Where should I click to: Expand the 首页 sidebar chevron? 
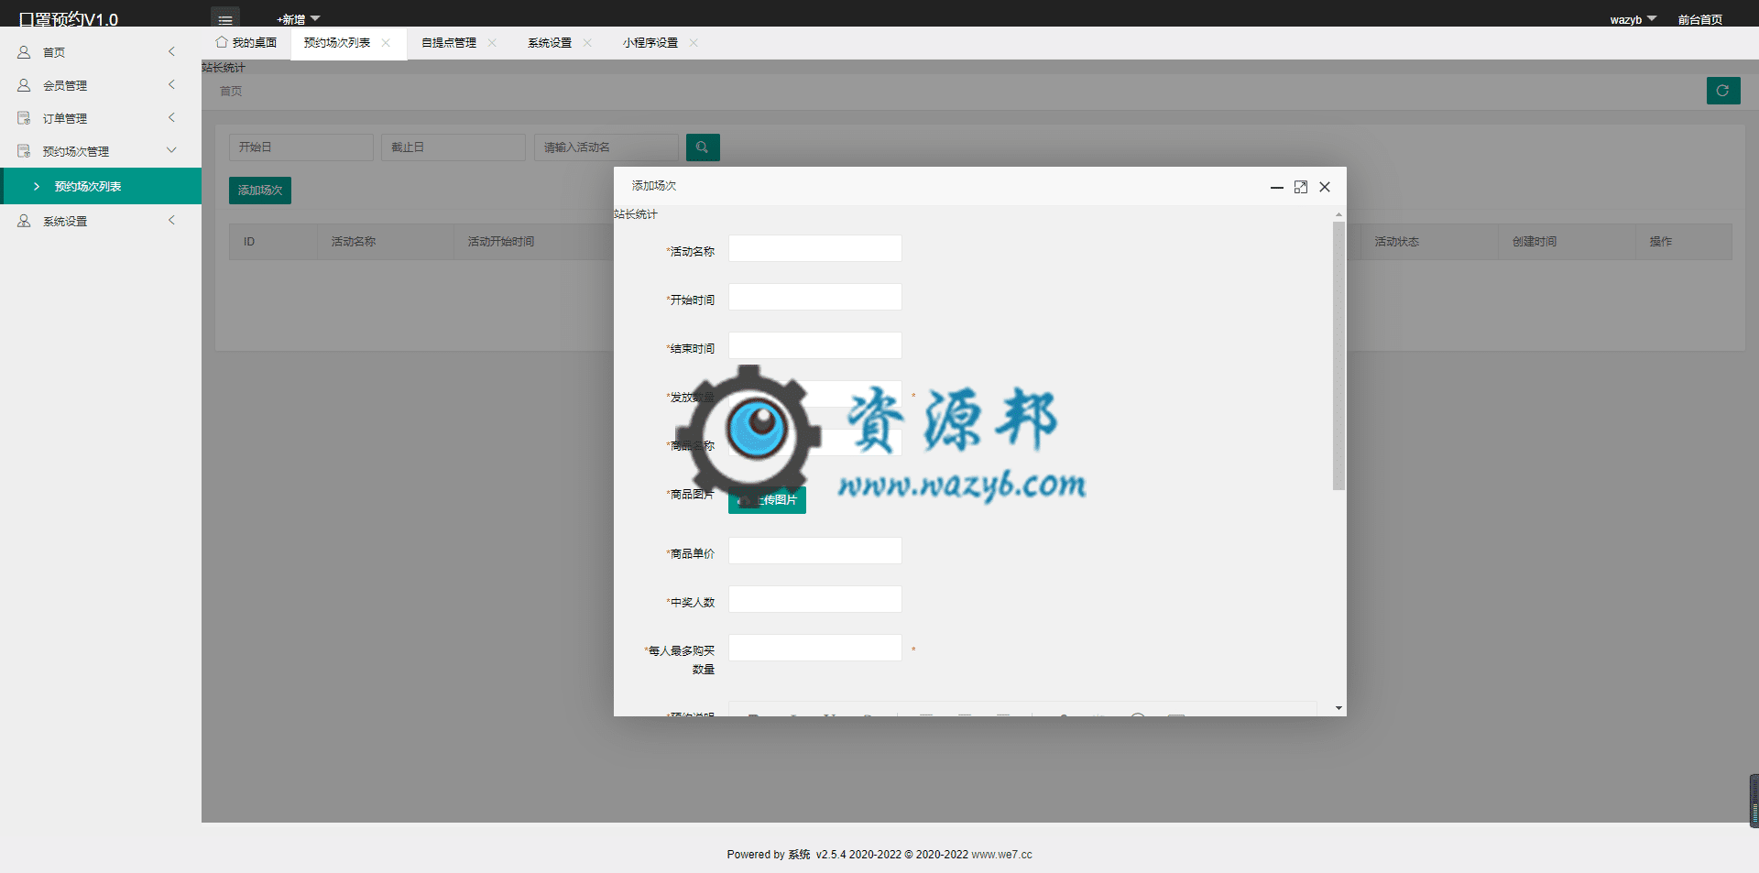click(171, 51)
